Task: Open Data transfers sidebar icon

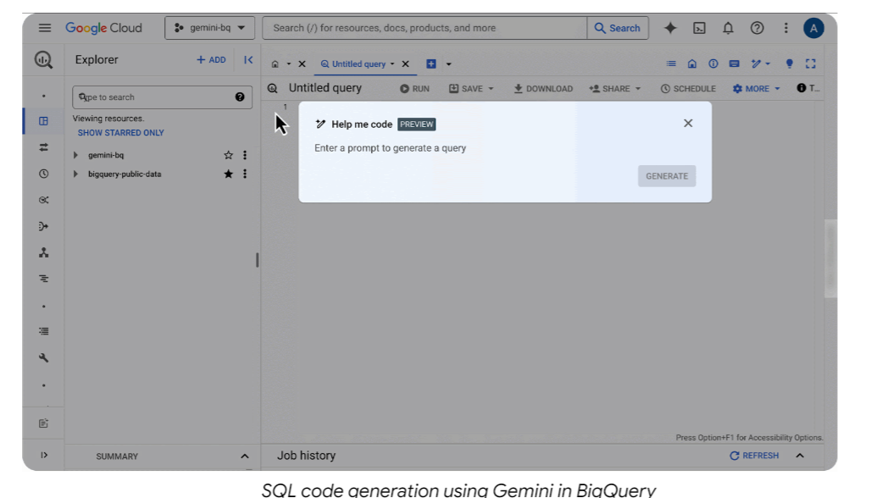Action: click(x=43, y=147)
